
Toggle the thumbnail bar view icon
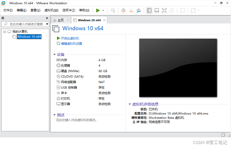(x=157, y=10)
